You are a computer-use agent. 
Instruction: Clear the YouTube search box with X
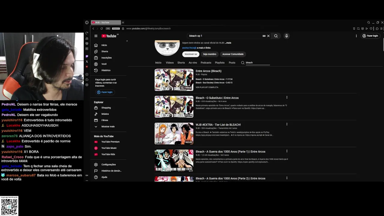268,36
